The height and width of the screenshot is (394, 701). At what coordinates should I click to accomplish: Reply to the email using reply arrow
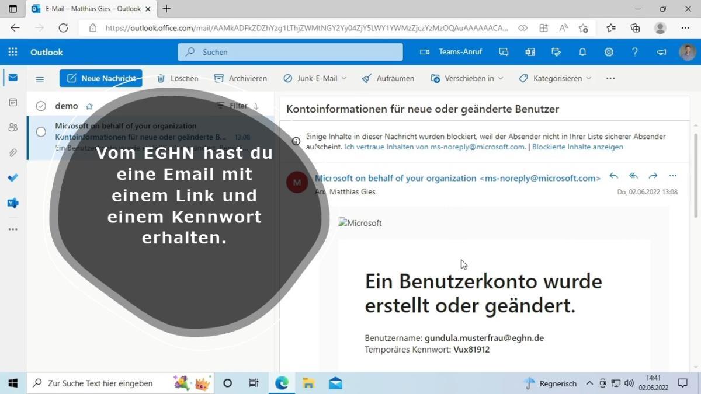pyautogui.click(x=613, y=176)
